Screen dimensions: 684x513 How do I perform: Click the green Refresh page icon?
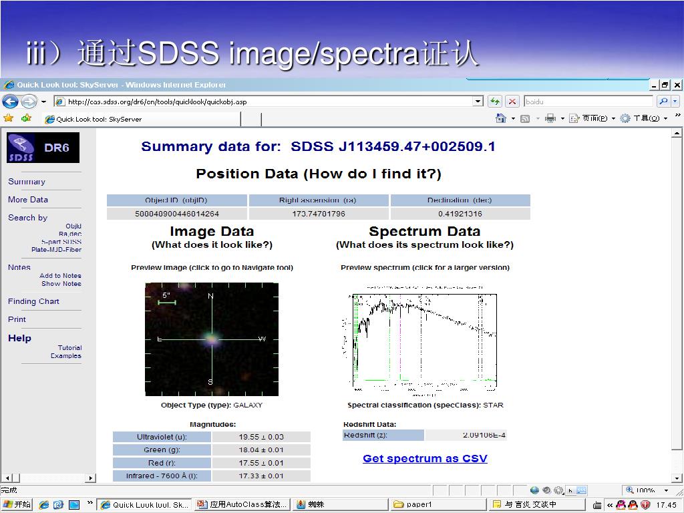click(495, 102)
